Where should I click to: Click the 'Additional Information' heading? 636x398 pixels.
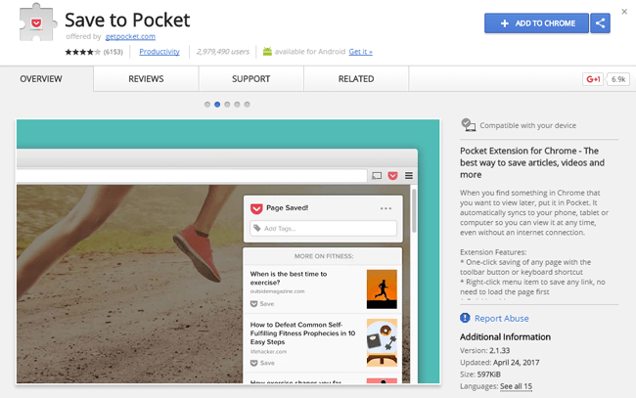(x=506, y=336)
